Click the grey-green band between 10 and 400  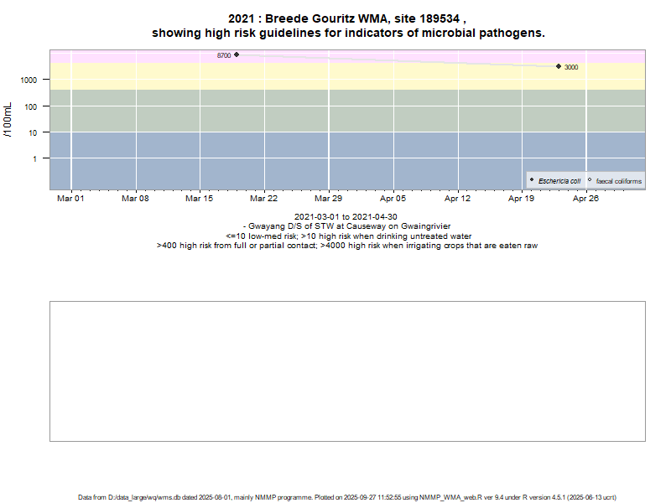(335, 109)
